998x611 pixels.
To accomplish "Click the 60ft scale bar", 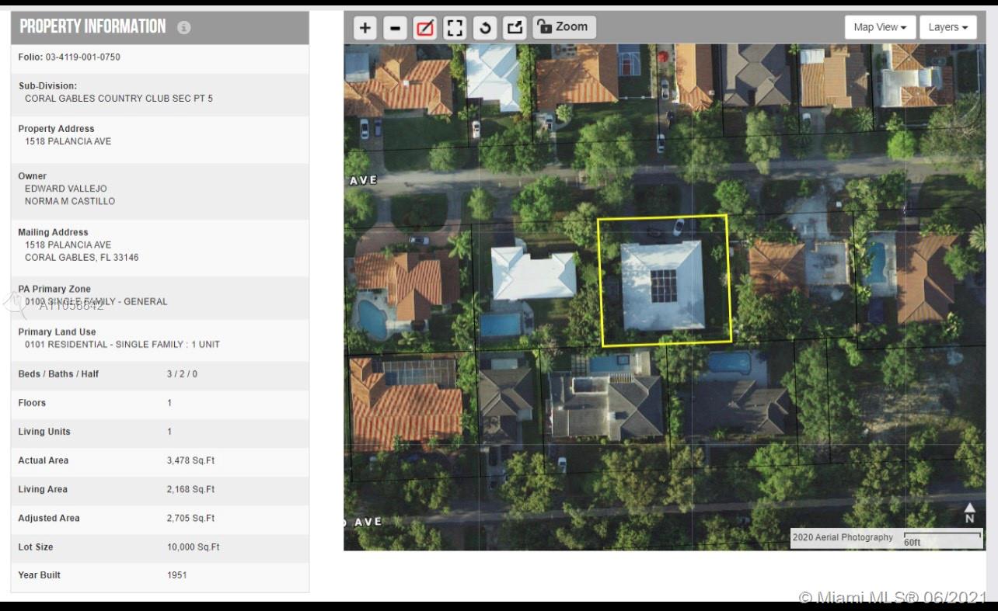I will point(941,538).
